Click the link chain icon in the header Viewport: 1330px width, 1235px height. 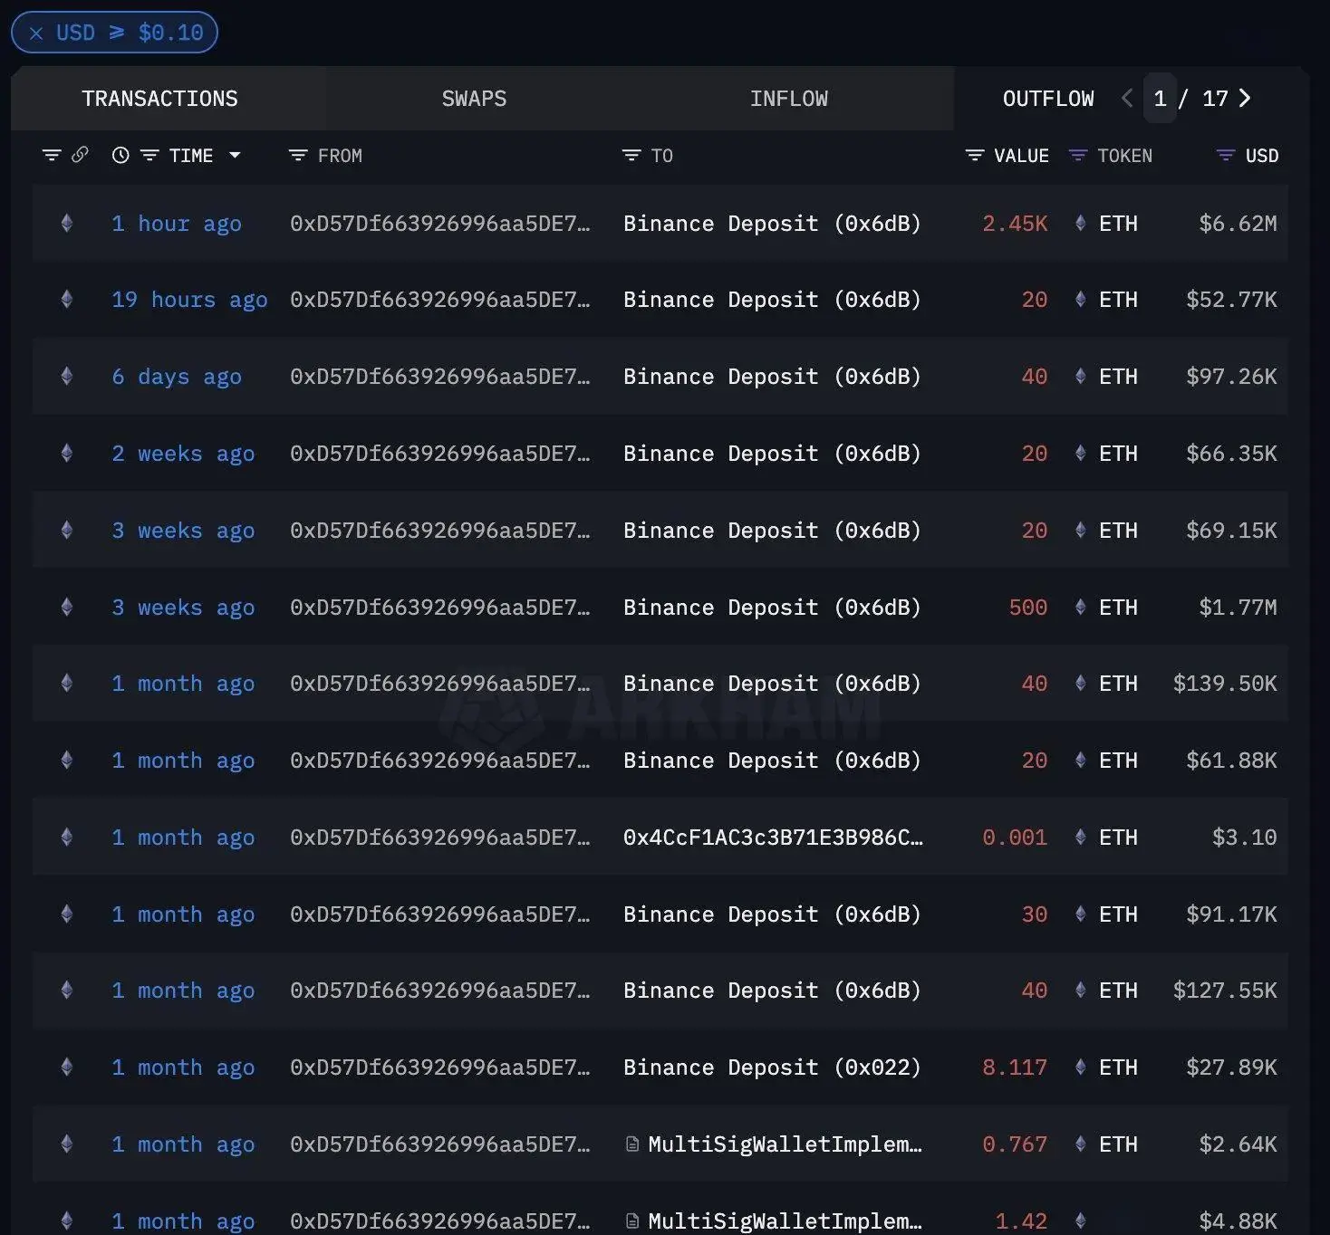click(x=80, y=155)
